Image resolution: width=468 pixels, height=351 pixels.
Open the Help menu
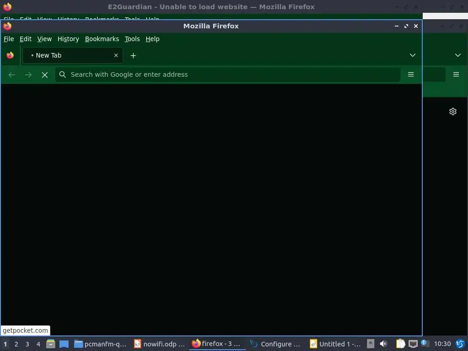click(x=152, y=39)
